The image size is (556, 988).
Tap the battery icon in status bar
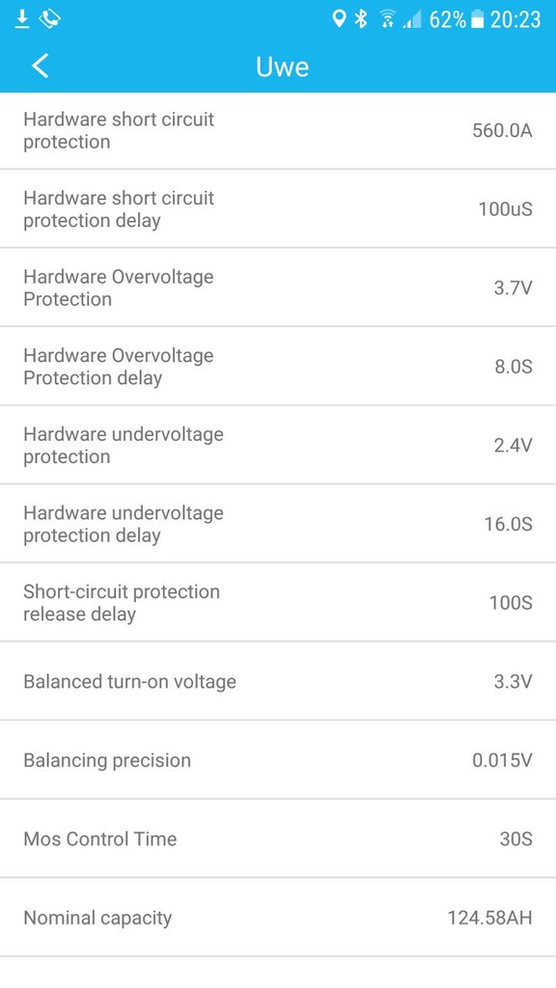coord(478,20)
